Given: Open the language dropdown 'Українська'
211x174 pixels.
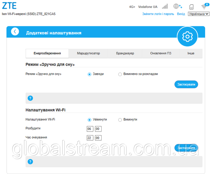Looking at the screenshot, I should [x=198, y=14].
